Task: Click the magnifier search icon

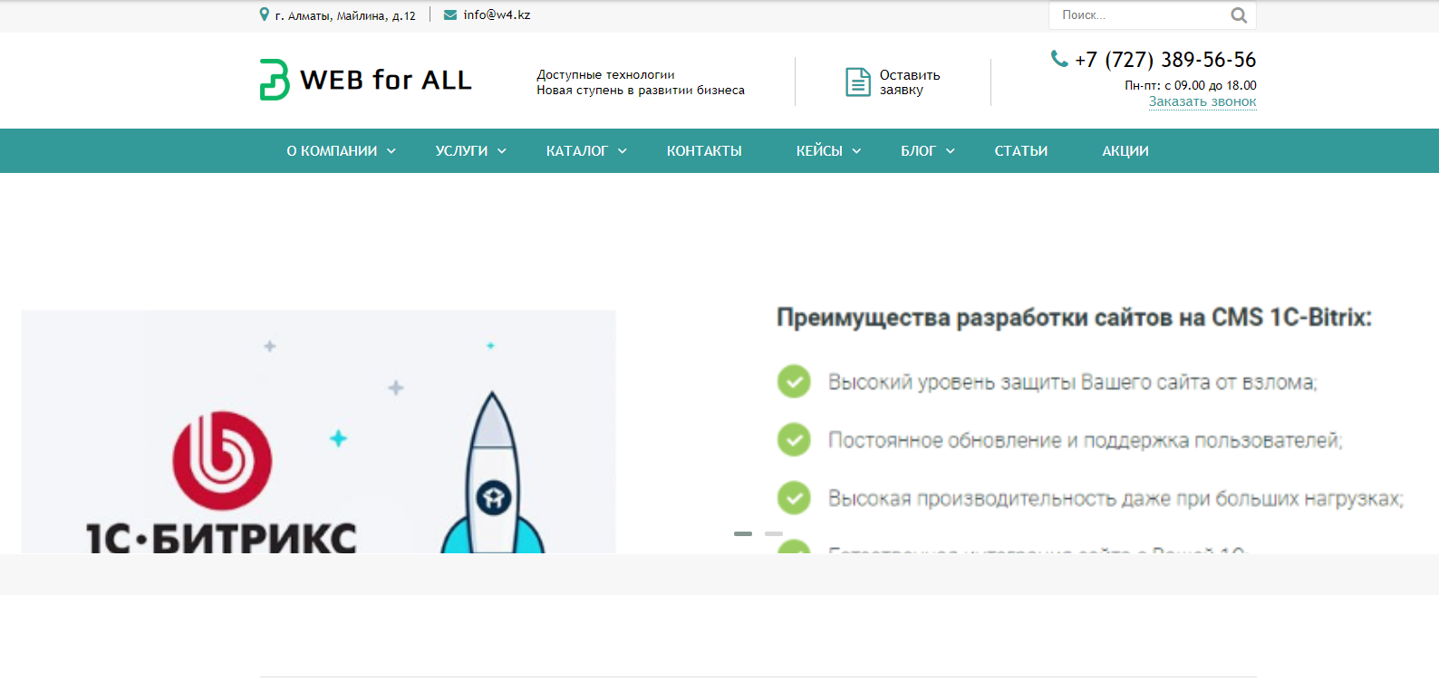Action: tap(1239, 15)
